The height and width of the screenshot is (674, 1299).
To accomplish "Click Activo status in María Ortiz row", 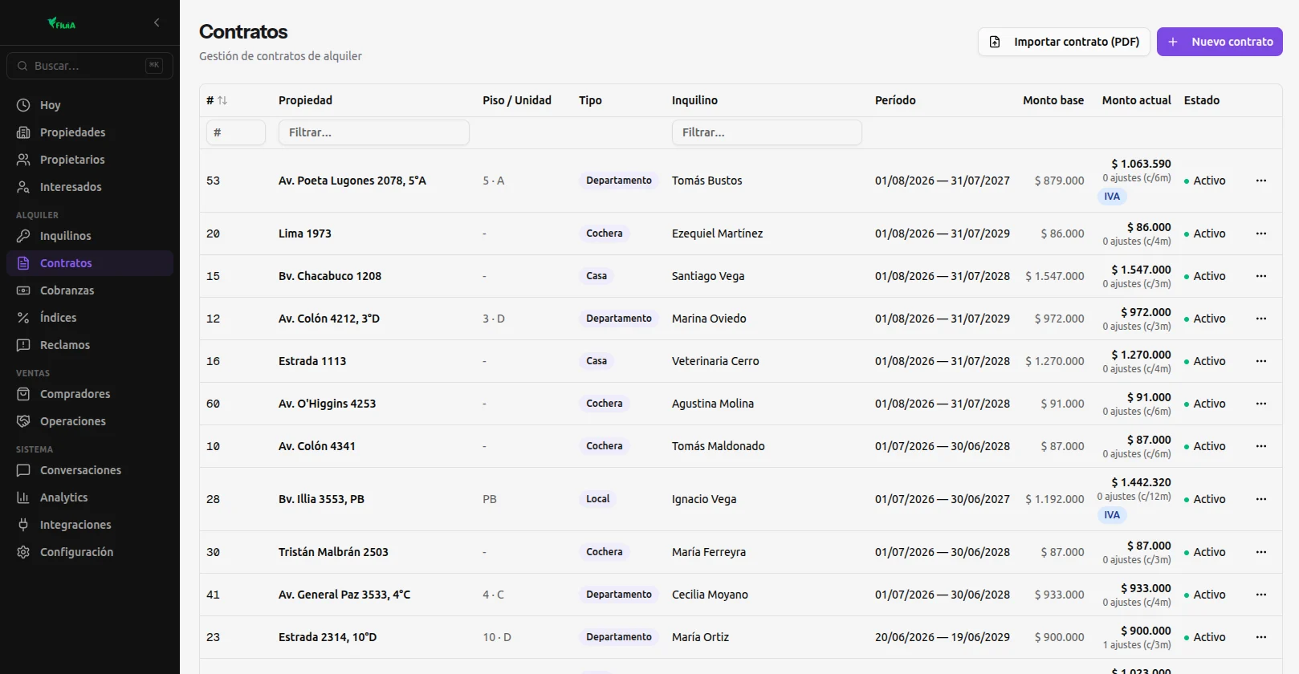I will (x=1205, y=637).
